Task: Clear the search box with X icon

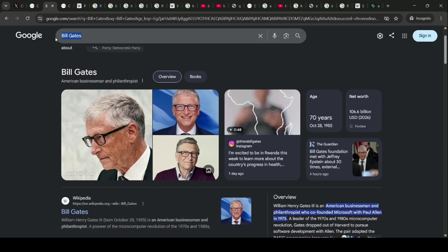Action: 260,36
